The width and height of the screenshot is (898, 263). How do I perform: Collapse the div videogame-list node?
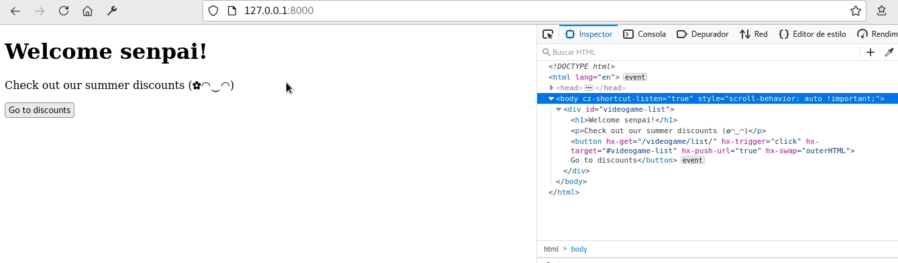click(x=559, y=109)
